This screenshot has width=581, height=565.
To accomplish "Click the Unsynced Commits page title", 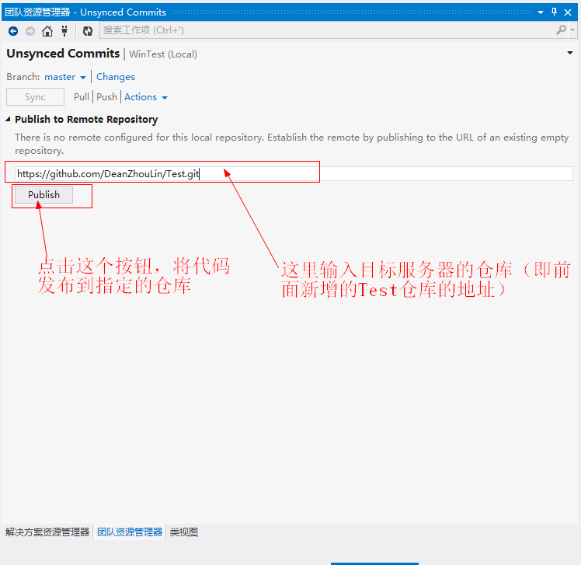I will coord(63,54).
